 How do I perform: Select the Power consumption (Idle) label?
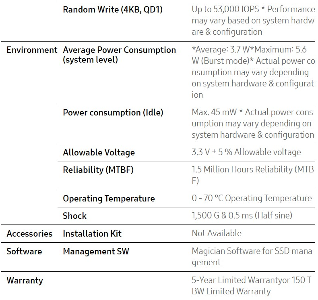point(113,113)
